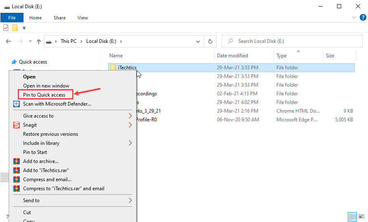Expand the ribbon with the chevron
This screenshot has width=368, height=222.
point(354,18)
